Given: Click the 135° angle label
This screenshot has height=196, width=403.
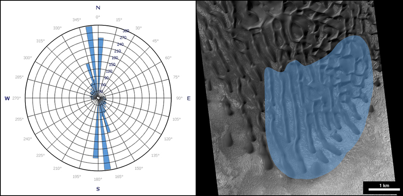Looking at the screenshot, I should click(155, 156).
